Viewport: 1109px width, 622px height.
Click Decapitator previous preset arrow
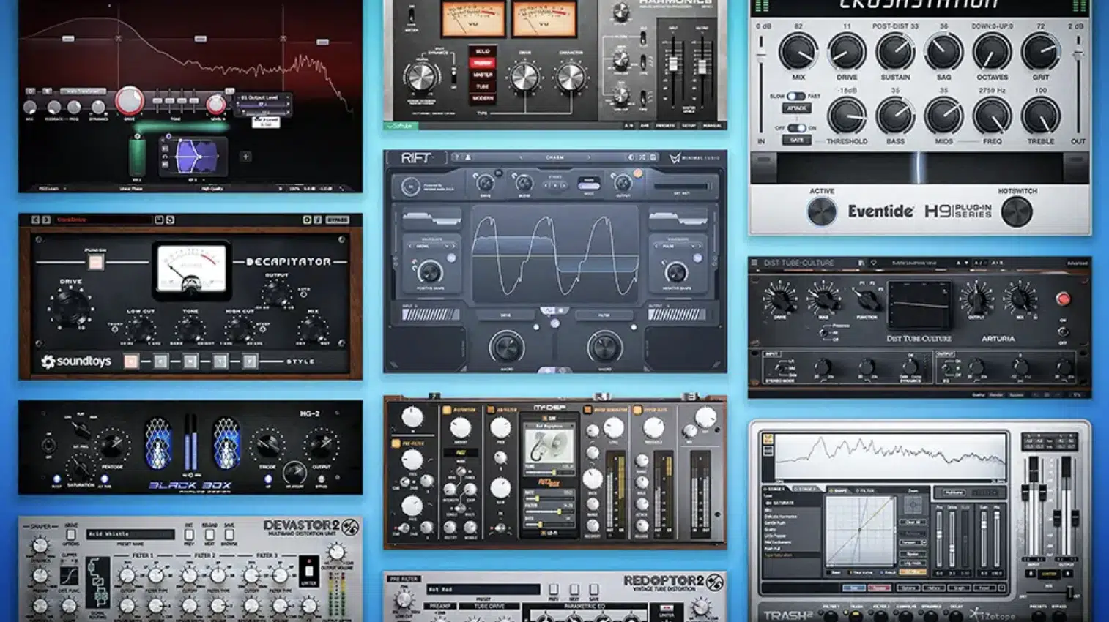tap(35, 220)
